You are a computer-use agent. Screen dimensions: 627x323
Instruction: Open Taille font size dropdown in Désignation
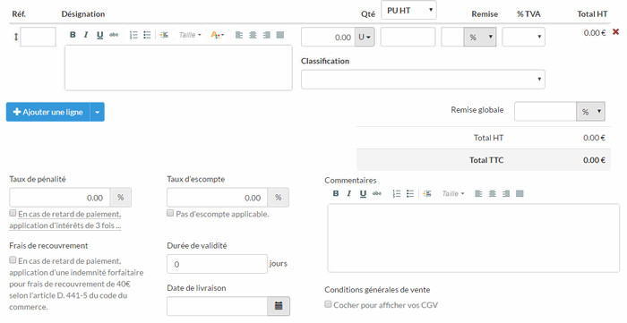190,35
